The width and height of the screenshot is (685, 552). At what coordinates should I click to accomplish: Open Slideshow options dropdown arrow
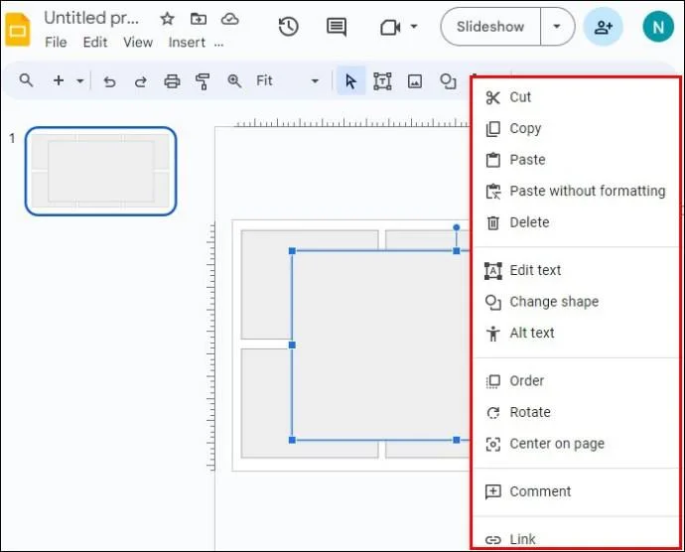tap(557, 27)
